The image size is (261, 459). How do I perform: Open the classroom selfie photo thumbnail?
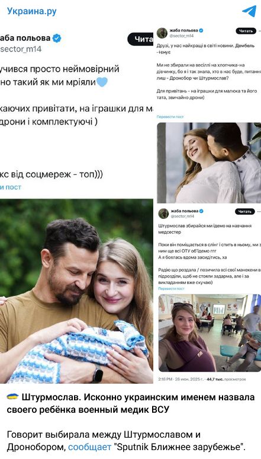(x=210, y=333)
